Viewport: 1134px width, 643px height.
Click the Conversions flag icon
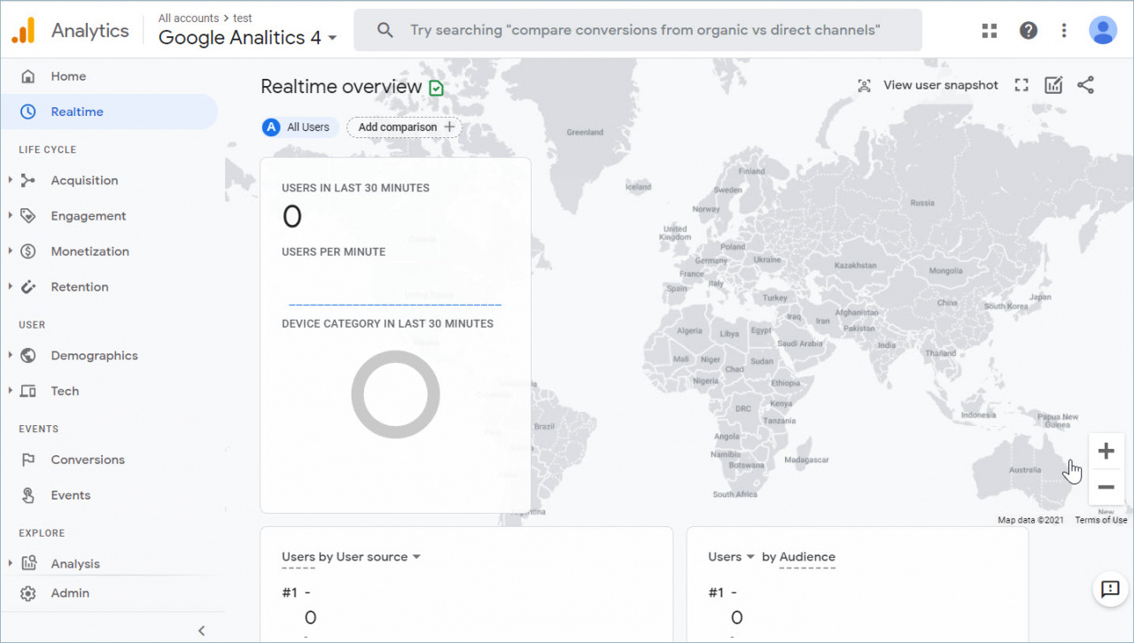[28, 460]
